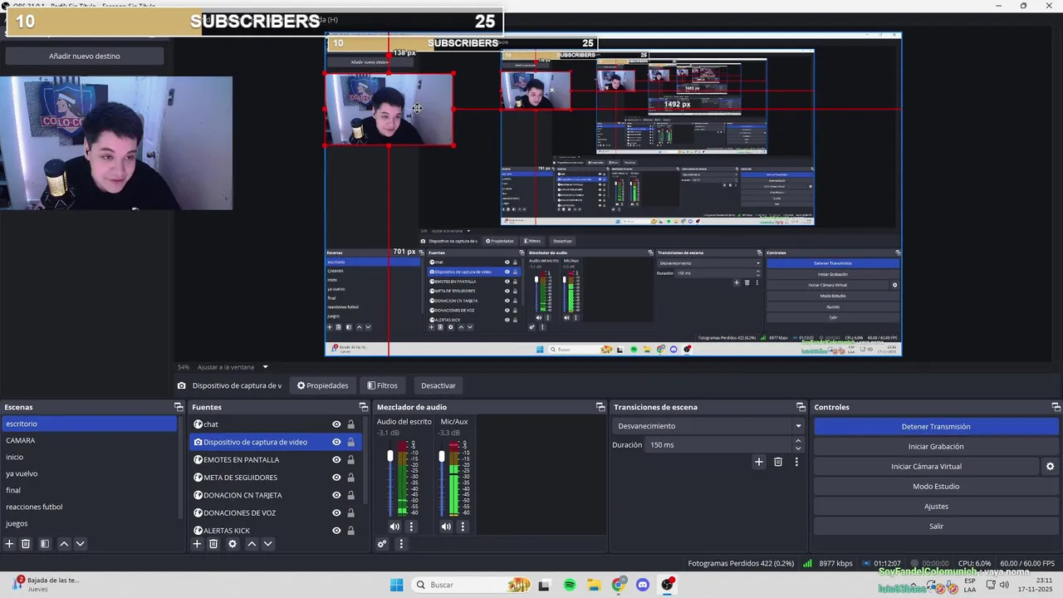Click Iniciar Grabación button
The image size is (1063, 598).
pos(936,447)
